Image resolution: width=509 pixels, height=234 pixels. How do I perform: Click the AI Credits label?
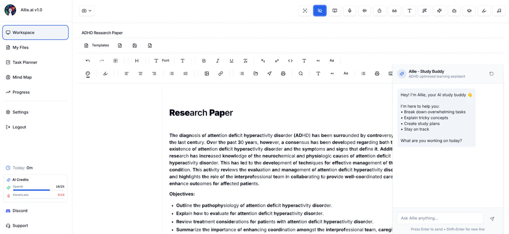pyautogui.click(x=20, y=180)
